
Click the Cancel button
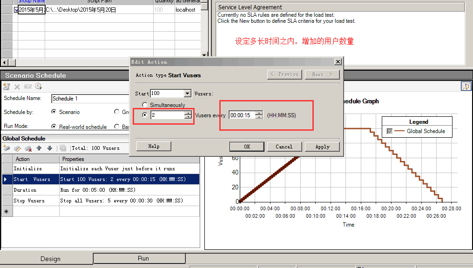[x=284, y=147]
